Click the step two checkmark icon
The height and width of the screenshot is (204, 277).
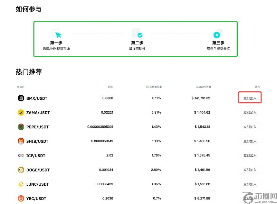137,33
